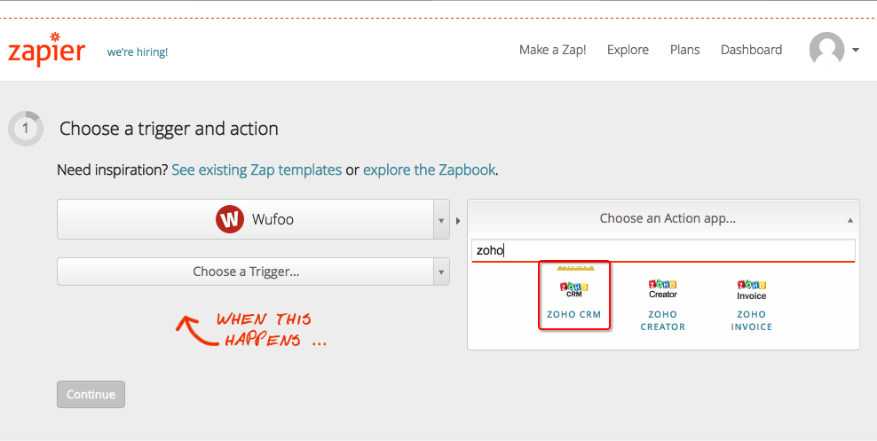The height and width of the screenshot is (441, 877).
Task: Expand the Wufoo trigger app dropdown arrow
Action: pyautogui.click(x=441, y=220)
